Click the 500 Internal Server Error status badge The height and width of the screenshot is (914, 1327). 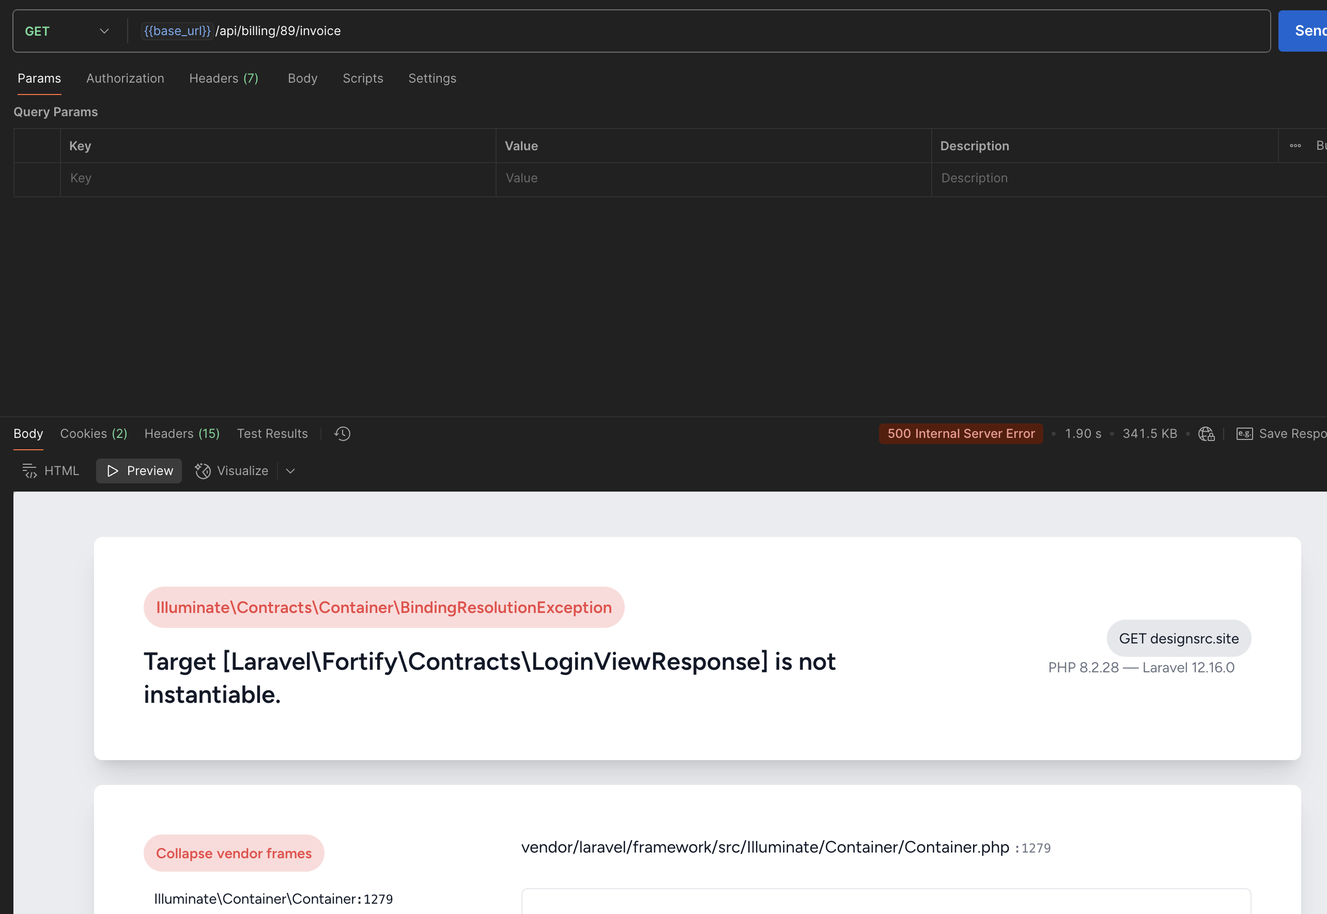coord(961,434)
